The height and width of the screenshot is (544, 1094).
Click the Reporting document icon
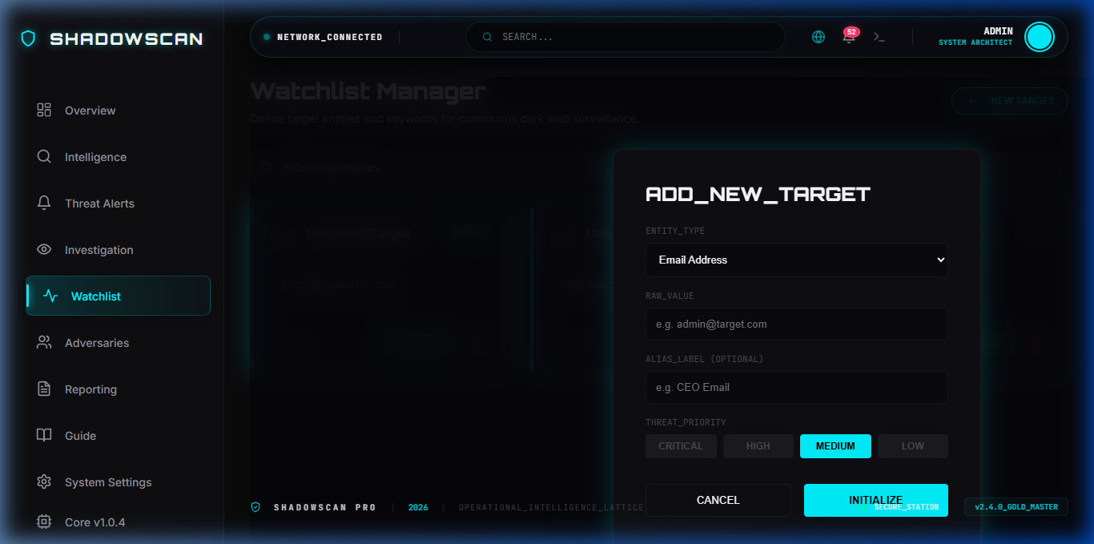44,389
